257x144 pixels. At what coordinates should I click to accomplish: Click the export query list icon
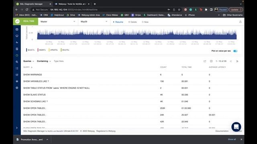[205, 61]
